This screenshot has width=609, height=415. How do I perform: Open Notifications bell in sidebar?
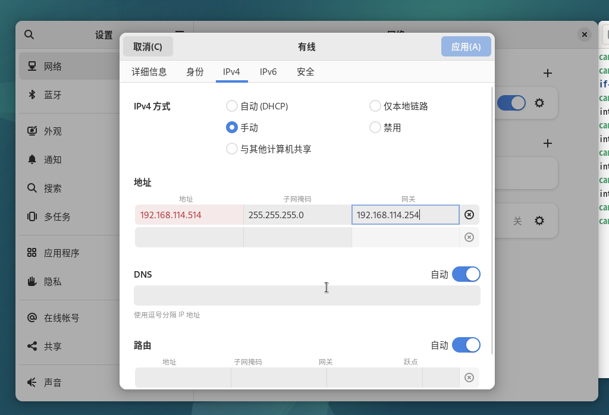pyautogui.click(x=32, y=159)
